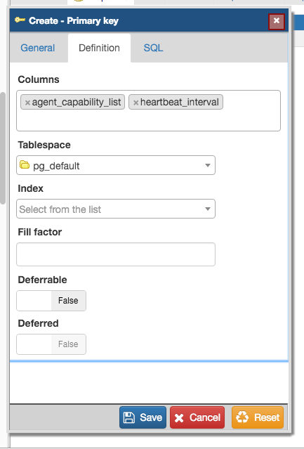304x449 pixels.
Task: Open Index 'Select from the list' combo
Action: 116,209
